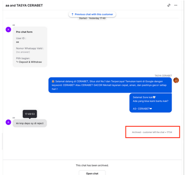This screenshot has height=175, width=186.
Task: Click the Deposit & Withdraw answer
Action: point(31,62)
